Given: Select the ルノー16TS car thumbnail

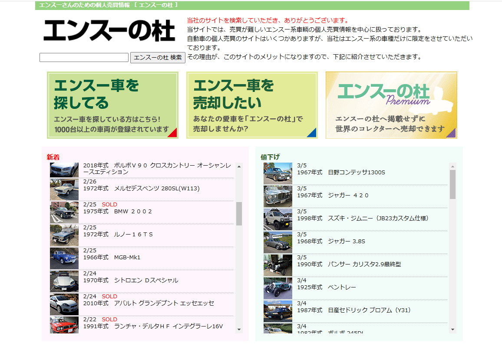Looking at the screenshot, I should (x=64, y=236).
